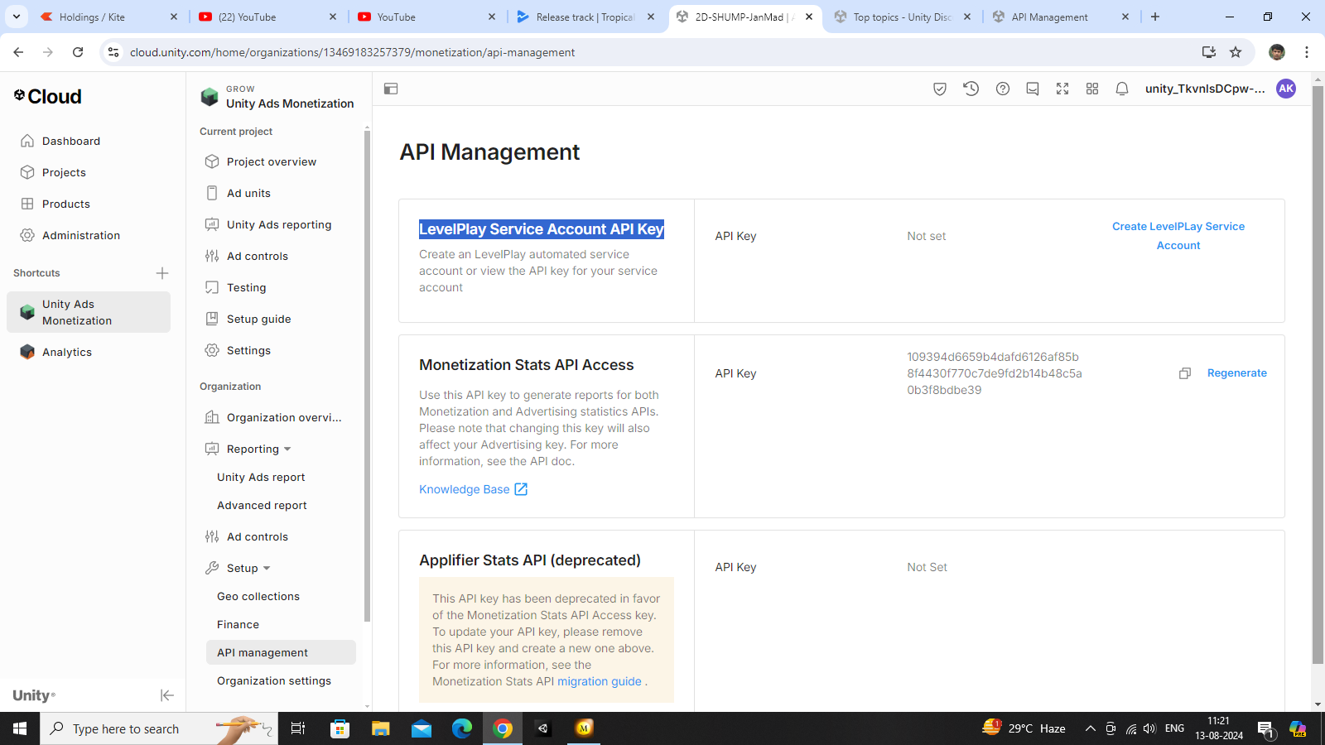
Task: View history via the clock icon
Action: [971, 89]
